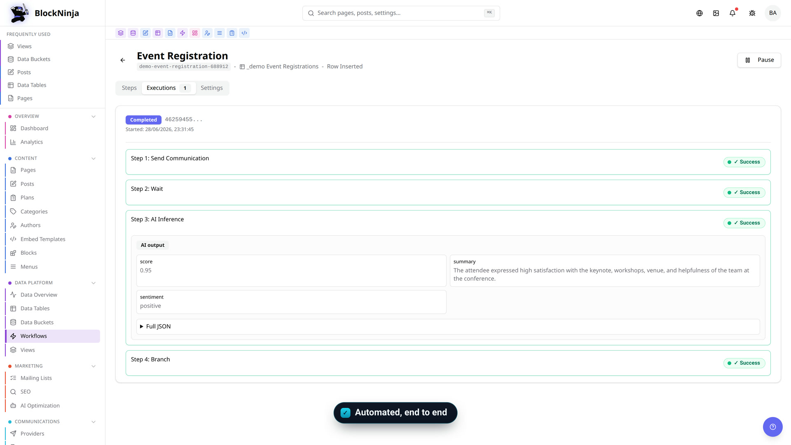Open Blocks in the Content section

point(53,253)
